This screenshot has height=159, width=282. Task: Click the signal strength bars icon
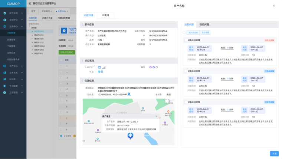[x=104, y=67]
